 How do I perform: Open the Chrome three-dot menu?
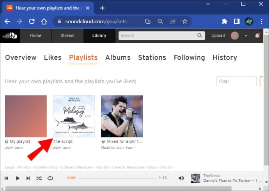[x=261, y=21]
